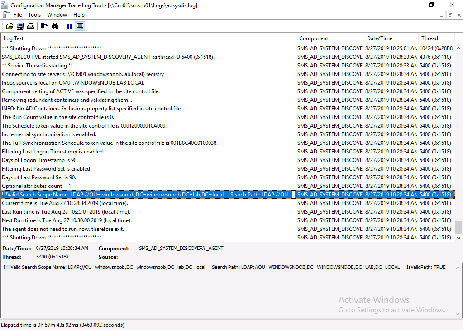Sort by the Date/Time column header
Screen dimensions: 463x330
(391, 38)
